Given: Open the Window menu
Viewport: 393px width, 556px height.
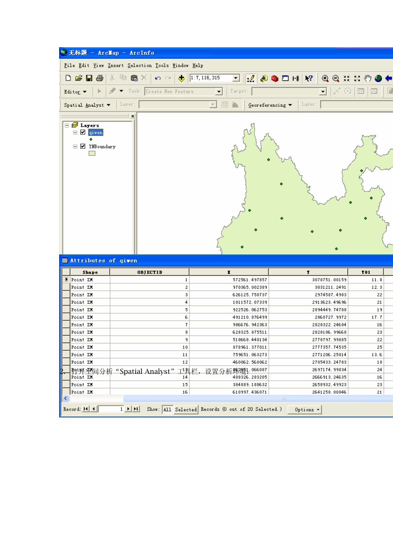Looking at the screenshot, I should pos(180,65).
